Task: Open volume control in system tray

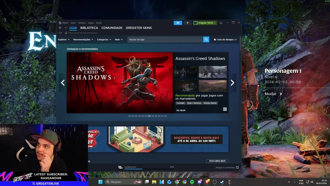Action: pos(312,182)
